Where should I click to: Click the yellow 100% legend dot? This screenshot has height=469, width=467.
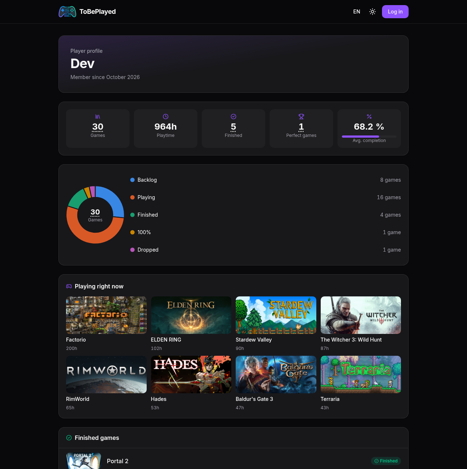pyautogui.click(x=132, y=232)
